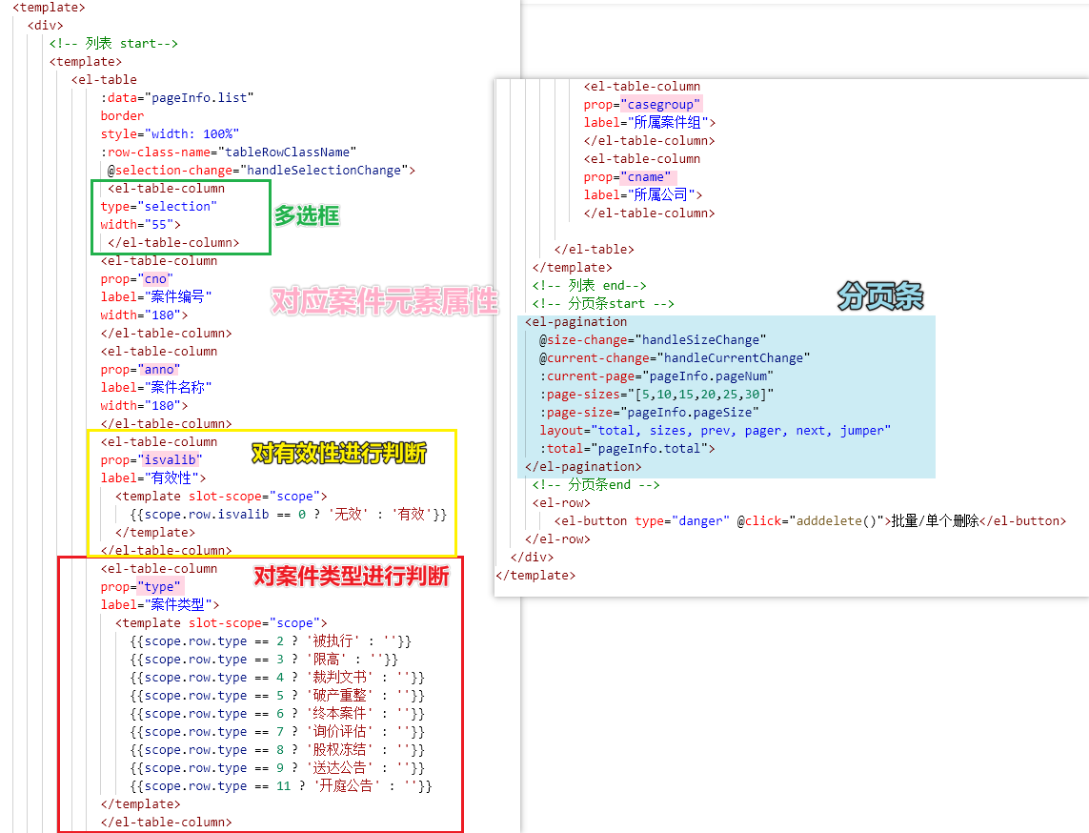This screenshot has height=833, width=1089.
Task: Click the label="案件名称" line
Action: pos(156,388)
